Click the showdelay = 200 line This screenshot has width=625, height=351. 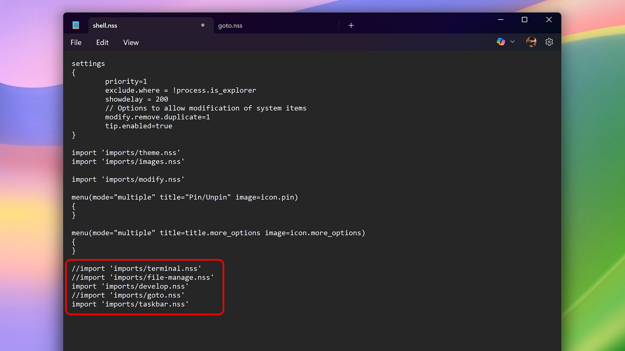pos(137,99)
